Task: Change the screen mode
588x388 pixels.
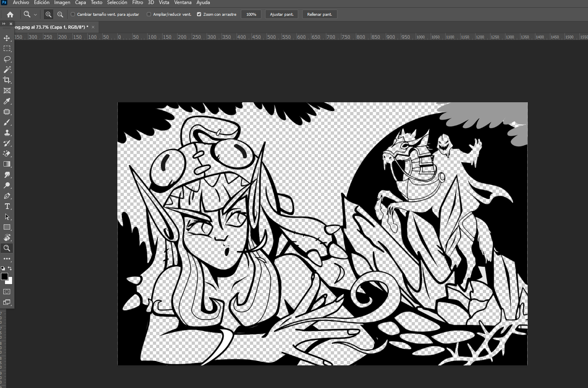Action: (x=7, y=302)
